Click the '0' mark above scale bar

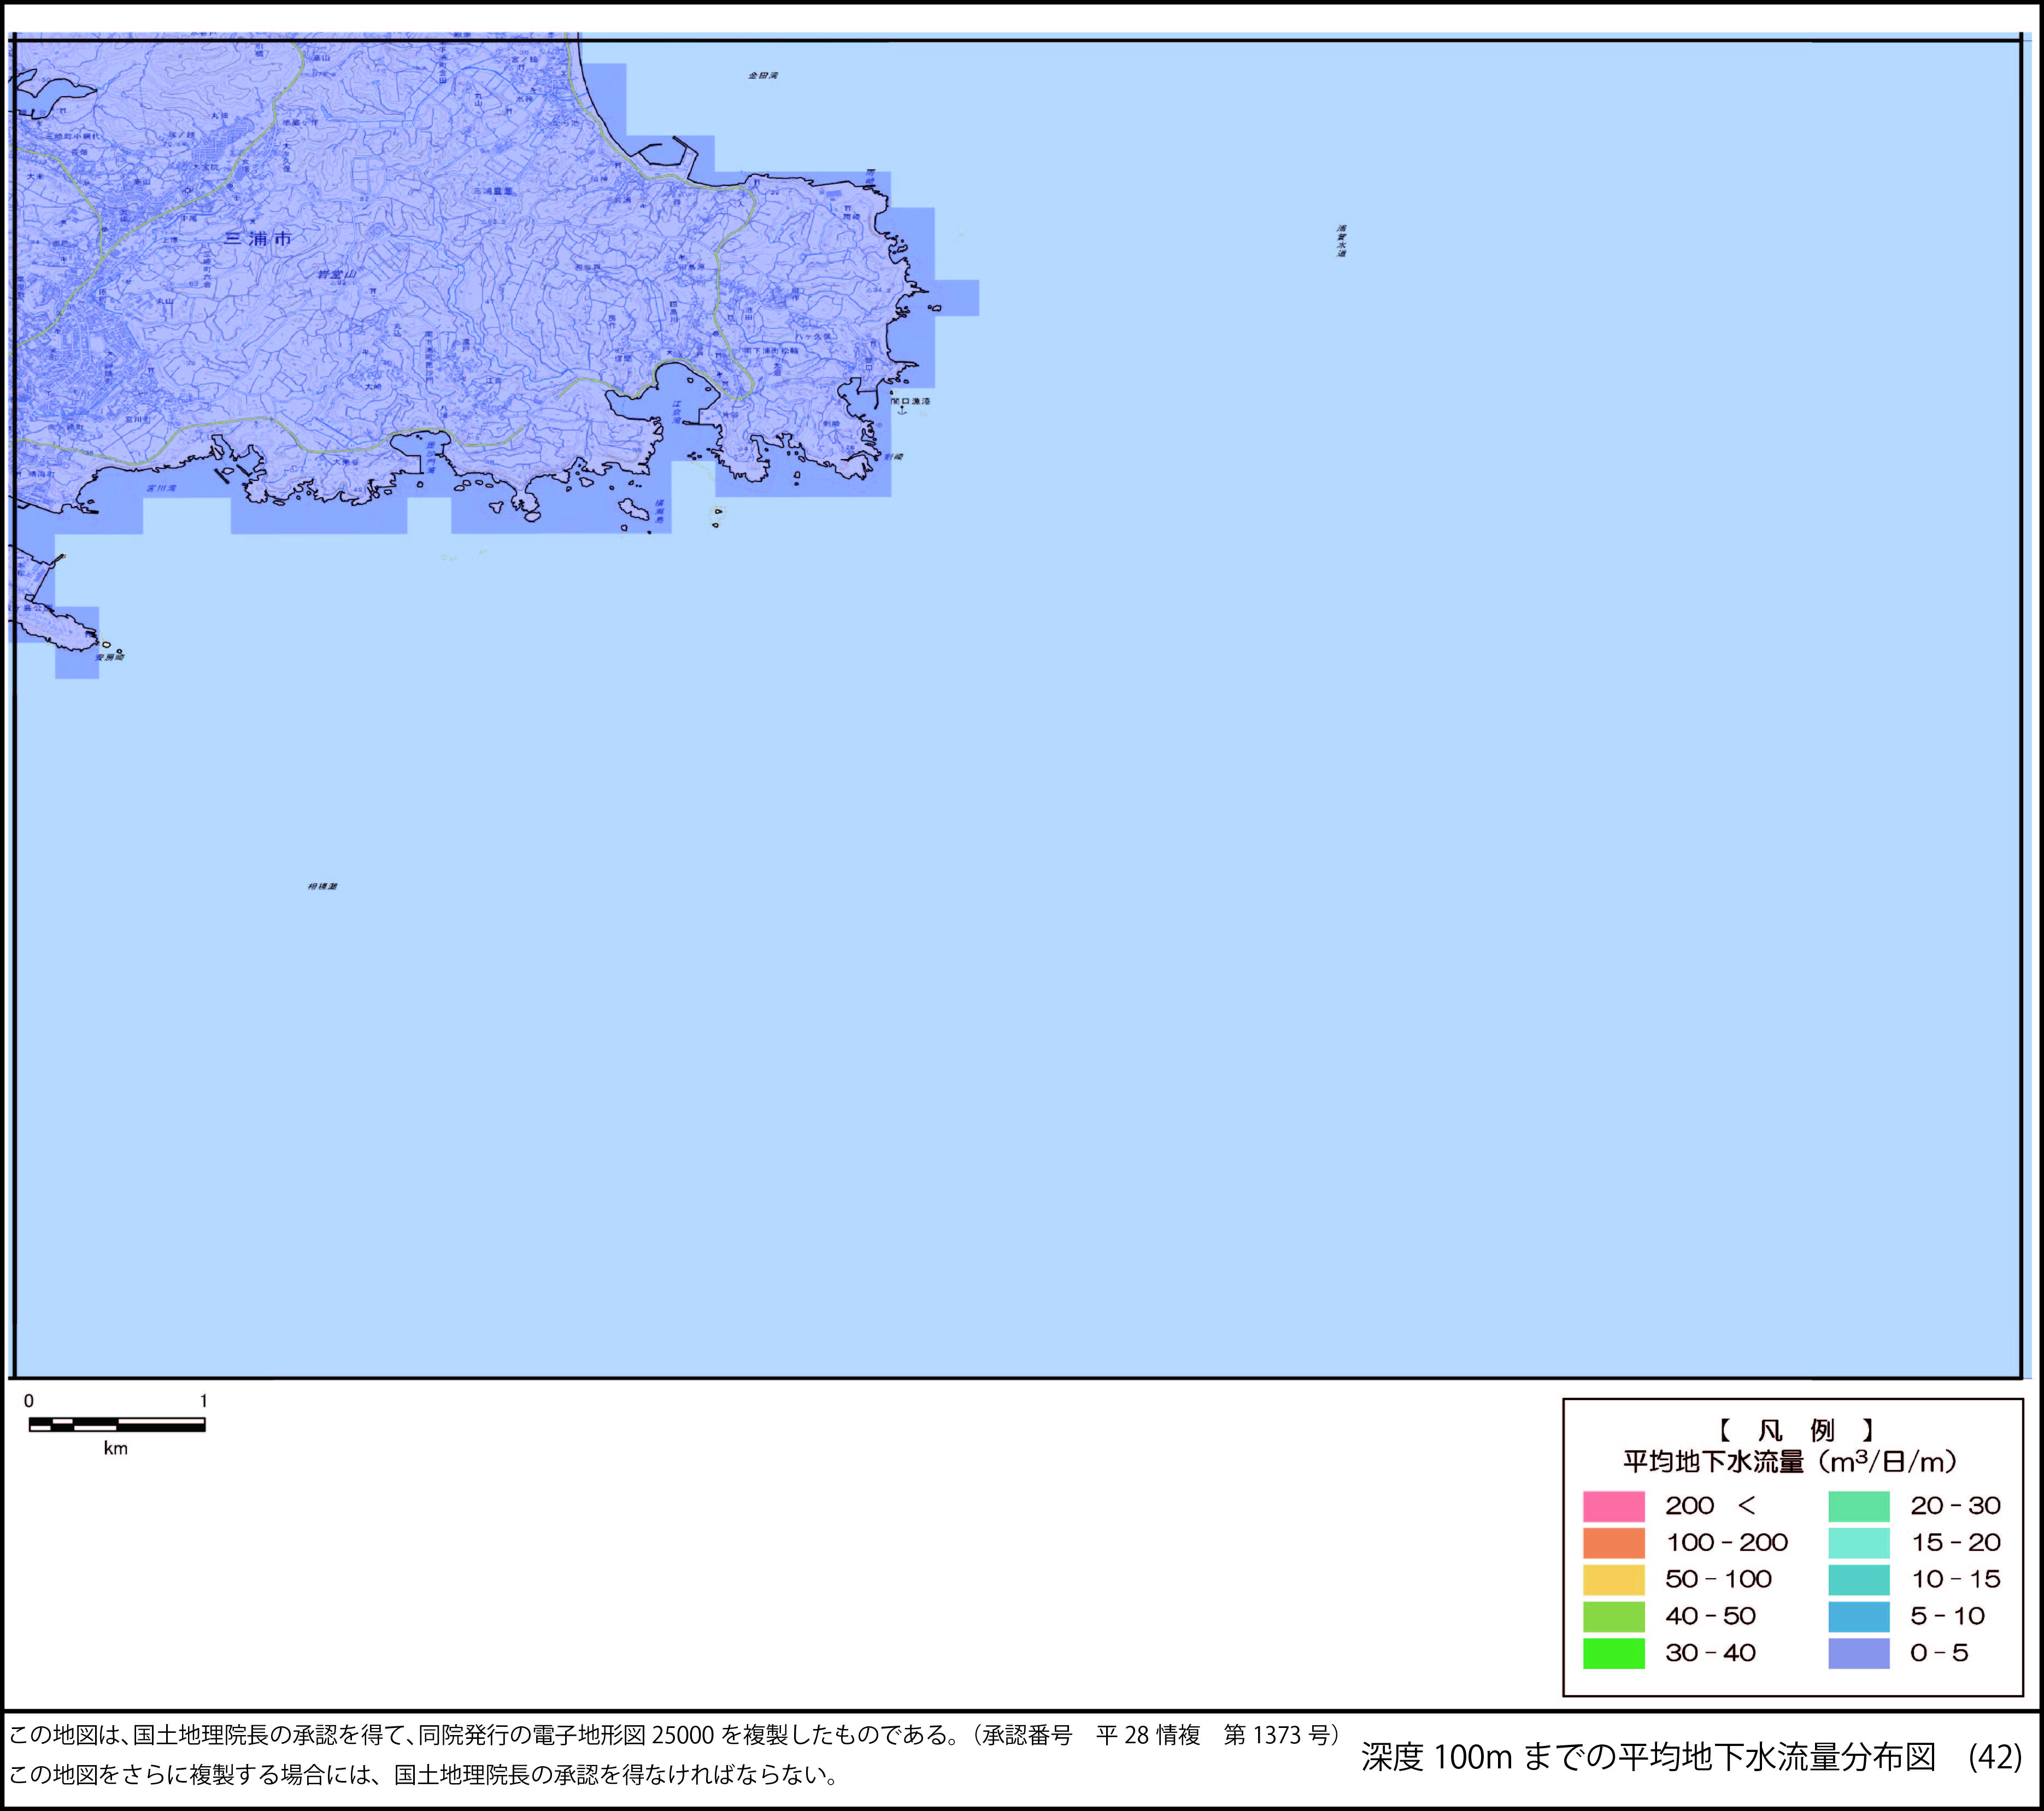(x=29, y=1401)
